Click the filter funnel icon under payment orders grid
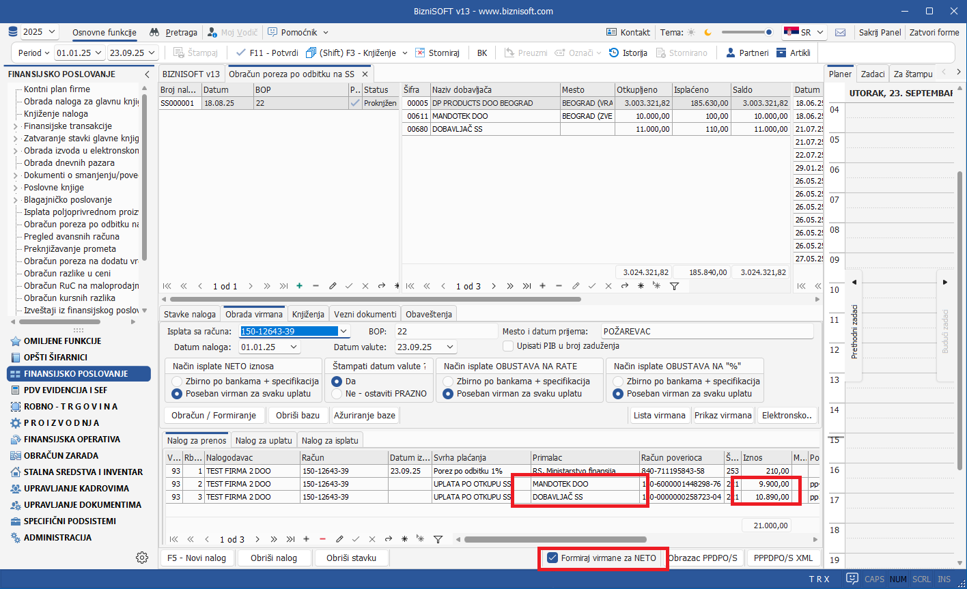Viewport: 967px width, 589px height. point(438,539)
